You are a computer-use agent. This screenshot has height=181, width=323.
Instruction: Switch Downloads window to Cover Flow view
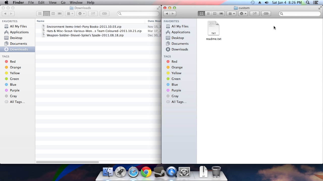[x=60, y=14]
